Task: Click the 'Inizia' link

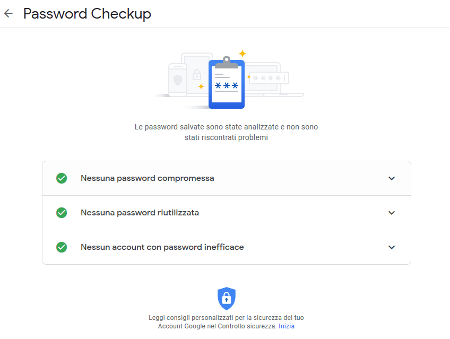Action: [x=287, y=326]
